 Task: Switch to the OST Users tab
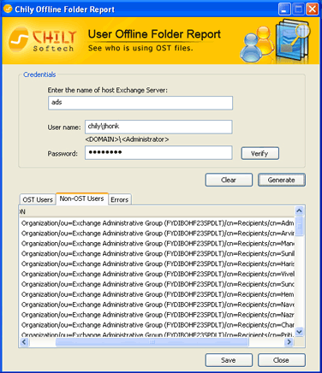pos(38,199)
